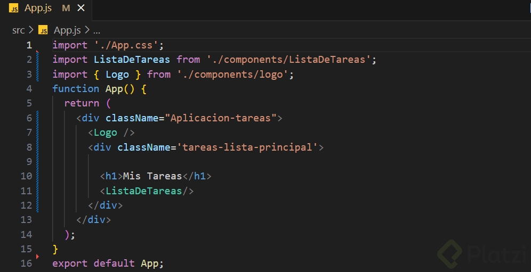The width and height of the screenshot is (531, 272).
Task: Click the chevron after App.js in the breadcrumb
Action: (x=87, y=30)
